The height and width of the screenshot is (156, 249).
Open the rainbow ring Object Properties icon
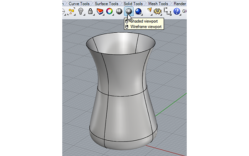click(109, 12)
